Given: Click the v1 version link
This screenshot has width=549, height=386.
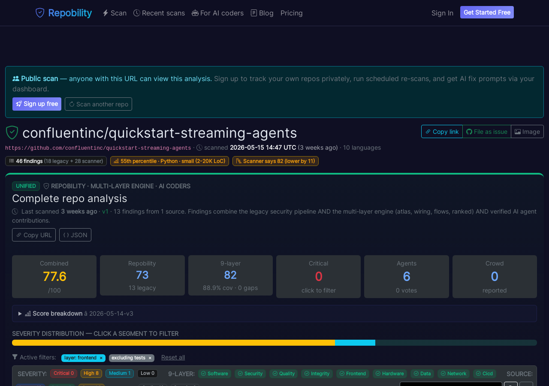Looking at the screenshot, I should (105, 211).
